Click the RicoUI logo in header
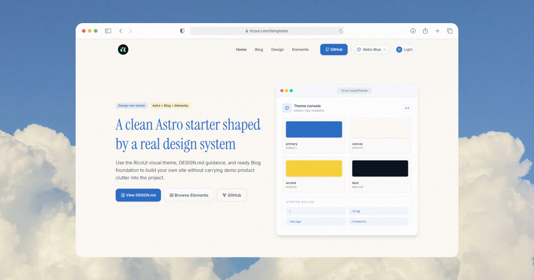The image size is (534, 280). pos(123,50)
